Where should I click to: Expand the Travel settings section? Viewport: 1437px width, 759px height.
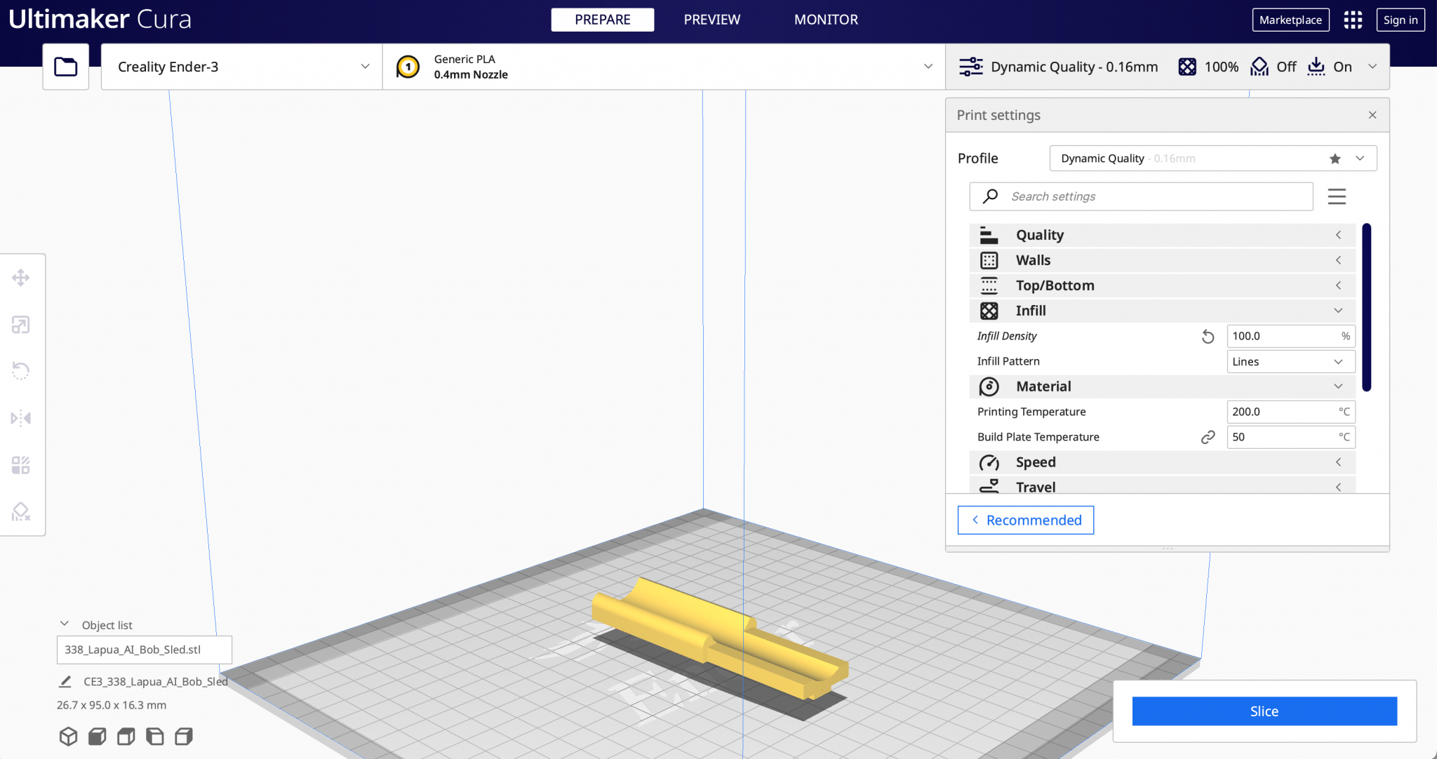(x=1162, y=485)
